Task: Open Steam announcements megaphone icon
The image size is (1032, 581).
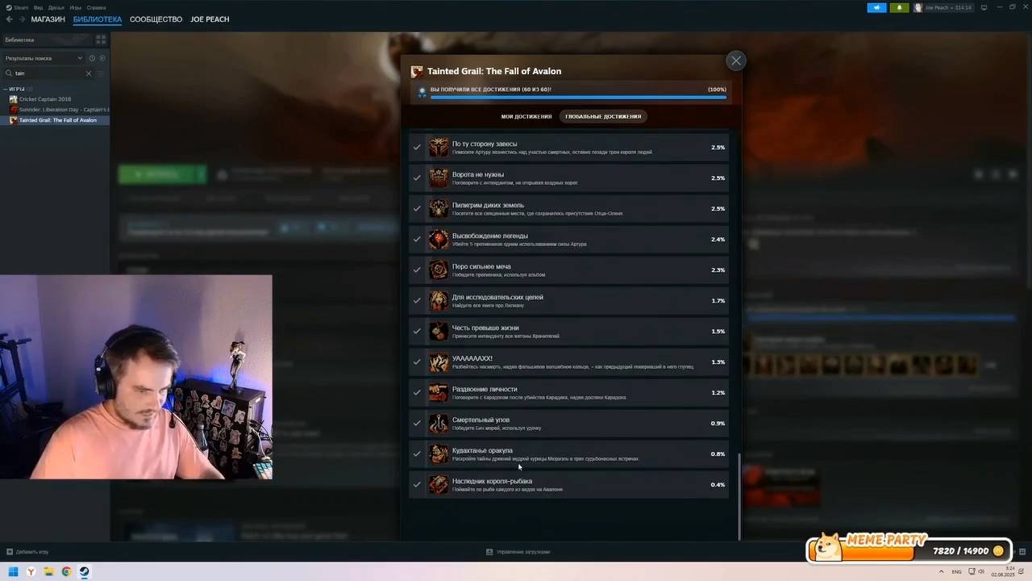Action: tap(877, 7)
